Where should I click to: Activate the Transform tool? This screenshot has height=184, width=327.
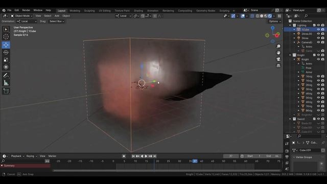point(6,67)
